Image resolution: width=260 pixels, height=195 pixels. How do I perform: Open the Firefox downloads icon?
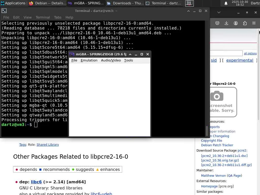coord(226,23)
